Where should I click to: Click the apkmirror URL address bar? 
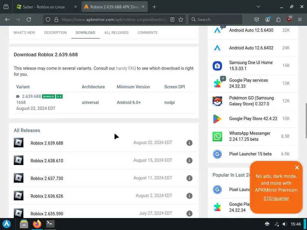[114, 19]
